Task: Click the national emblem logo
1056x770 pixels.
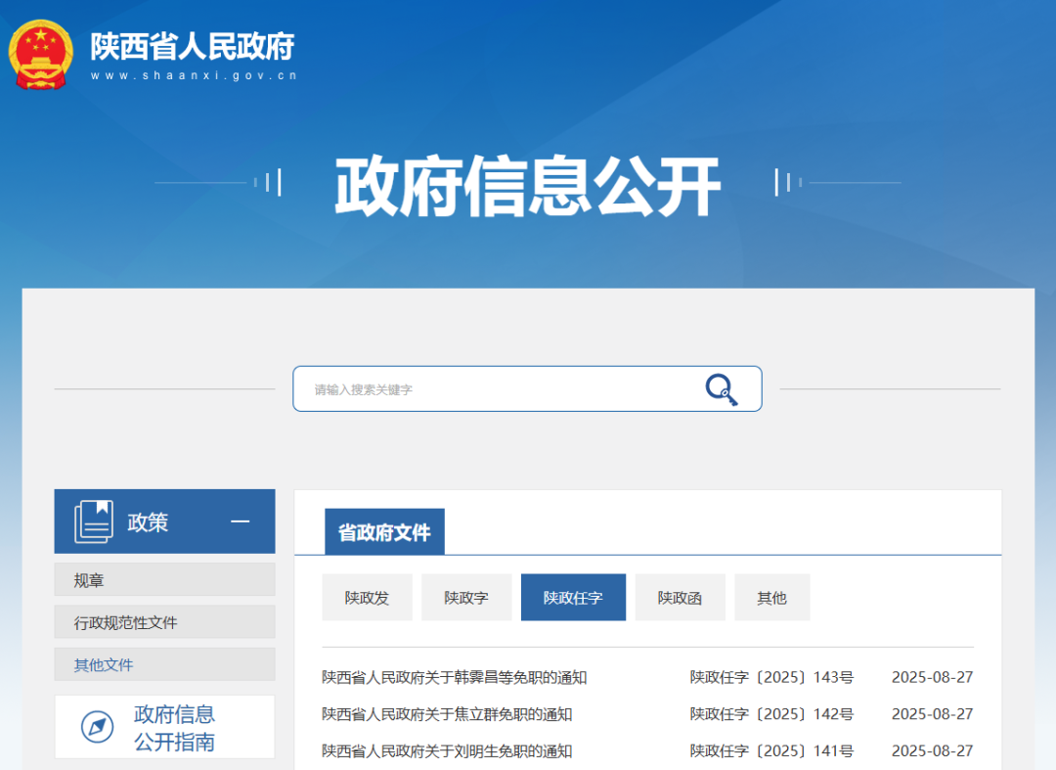Action: [41, 55]
